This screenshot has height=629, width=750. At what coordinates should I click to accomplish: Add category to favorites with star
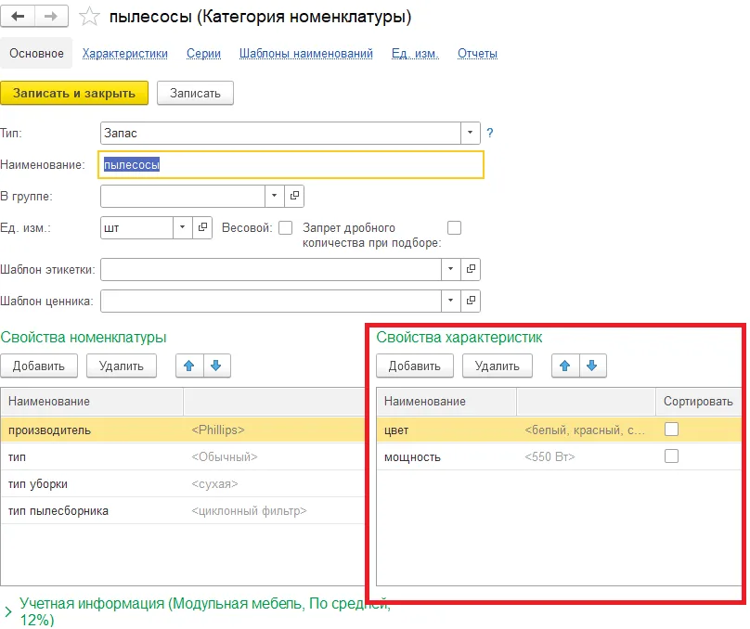tap(89, 17)
